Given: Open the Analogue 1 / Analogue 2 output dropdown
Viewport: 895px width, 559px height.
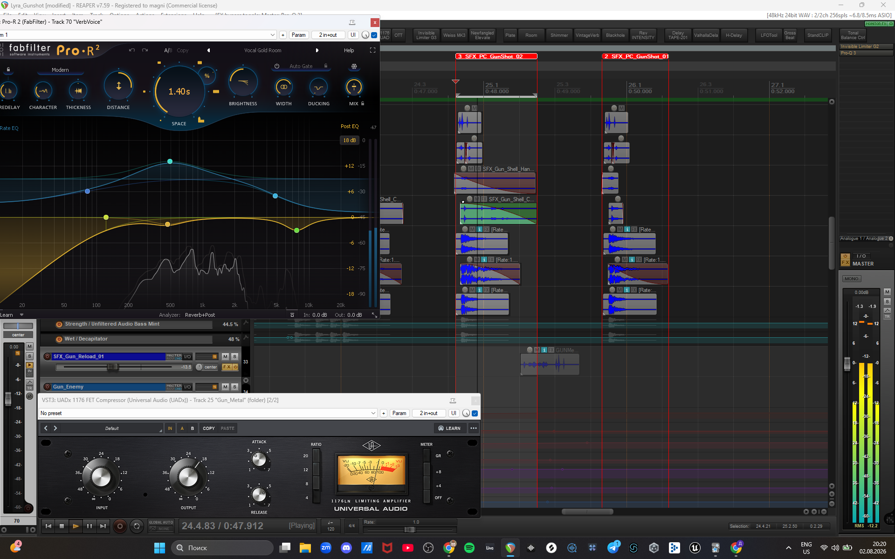Looking at the screenshot, I should click(864, 239).
